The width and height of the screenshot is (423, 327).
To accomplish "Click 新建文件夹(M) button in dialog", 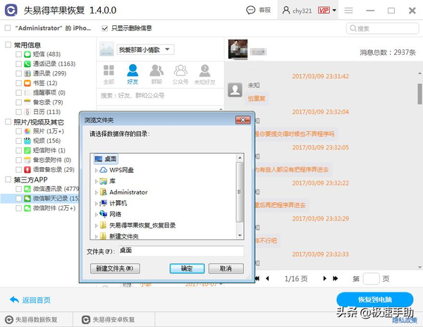I will [115, 269].
